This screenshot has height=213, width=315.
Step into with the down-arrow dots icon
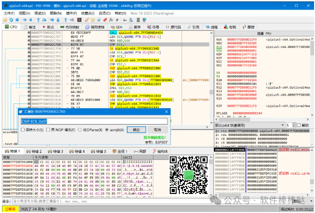point(38,20)
